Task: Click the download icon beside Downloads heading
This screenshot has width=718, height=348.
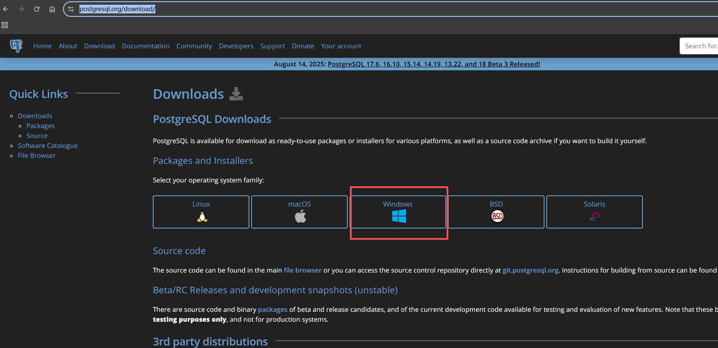Action: 236,94
